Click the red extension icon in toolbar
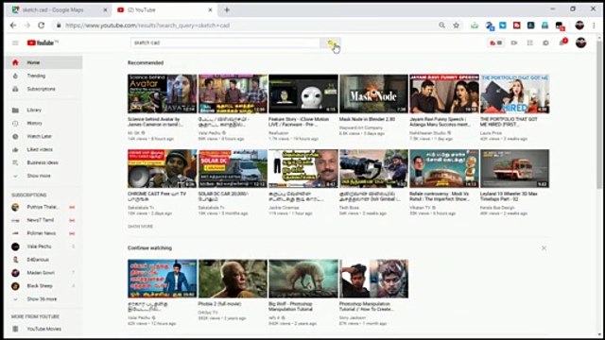The width and height of the screenshot is (605, 340). click(517, 25)
